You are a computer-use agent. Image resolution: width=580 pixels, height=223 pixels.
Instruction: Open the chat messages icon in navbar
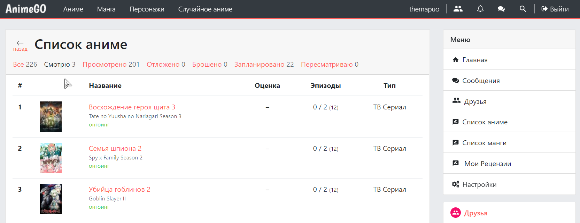point(501,9)
